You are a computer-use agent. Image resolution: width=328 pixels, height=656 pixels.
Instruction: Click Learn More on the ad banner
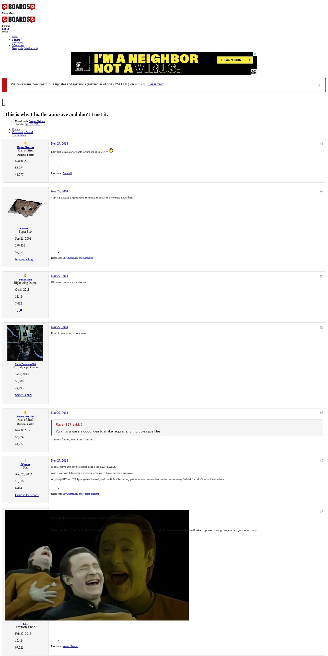pyautogui.click(x=235, y=60)
